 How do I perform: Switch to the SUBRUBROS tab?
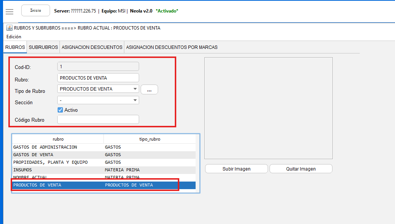43,47
